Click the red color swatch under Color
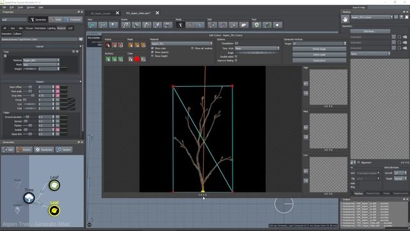 click(136, 59)
